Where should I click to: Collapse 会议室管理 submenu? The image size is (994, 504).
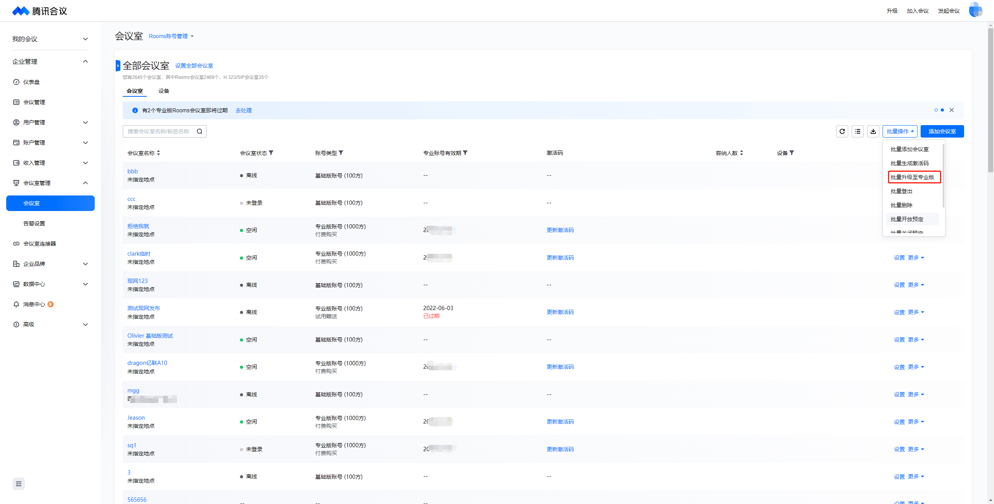[50, 183]
